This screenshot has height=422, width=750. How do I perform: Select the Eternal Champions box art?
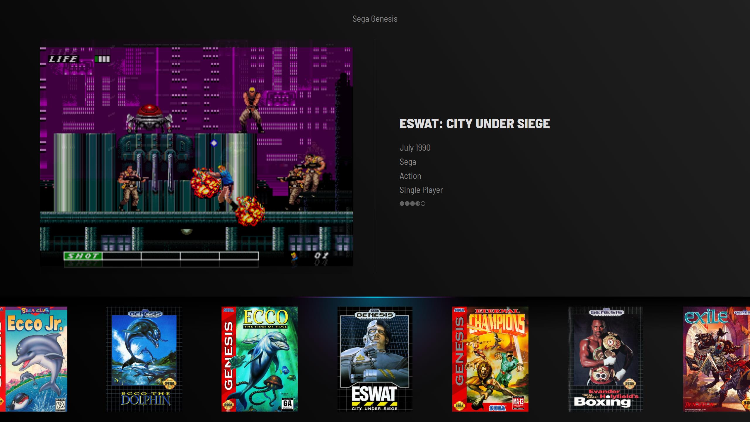pos(490,359)
